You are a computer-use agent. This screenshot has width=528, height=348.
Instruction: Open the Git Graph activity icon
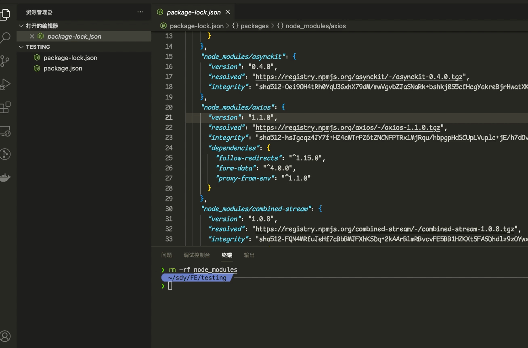(x=5, y=154)
